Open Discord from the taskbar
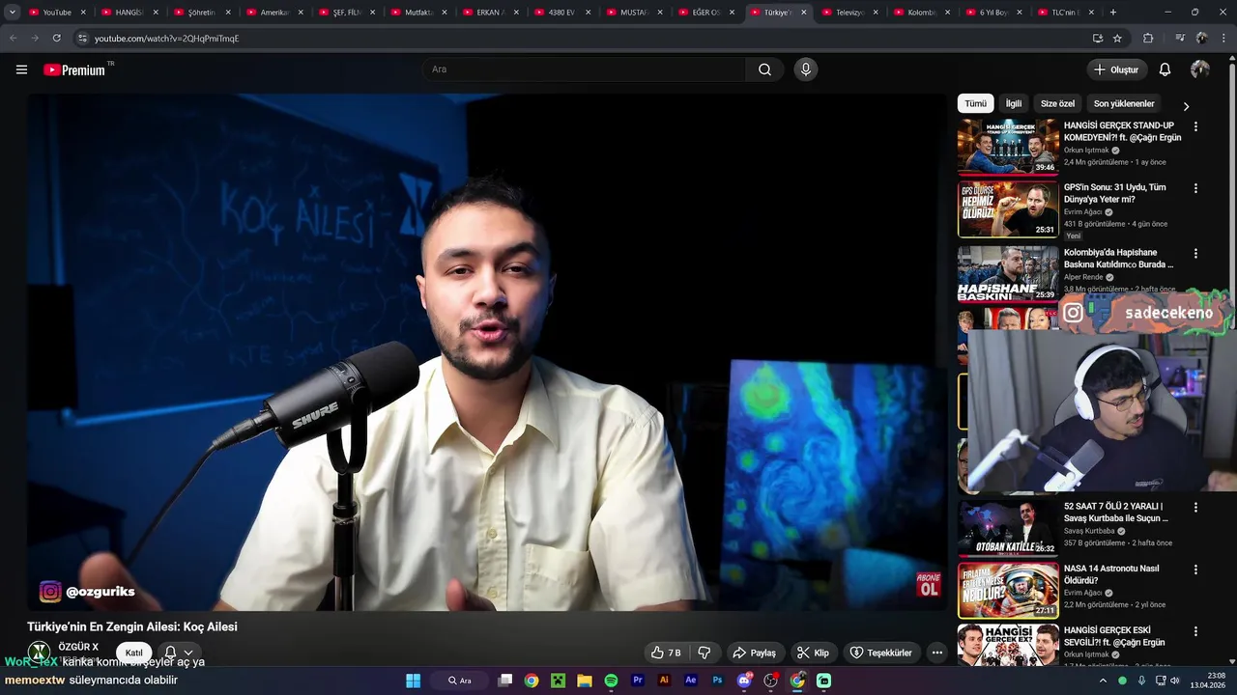Viewport: 1237px width, 695px height. pos(744,681)
